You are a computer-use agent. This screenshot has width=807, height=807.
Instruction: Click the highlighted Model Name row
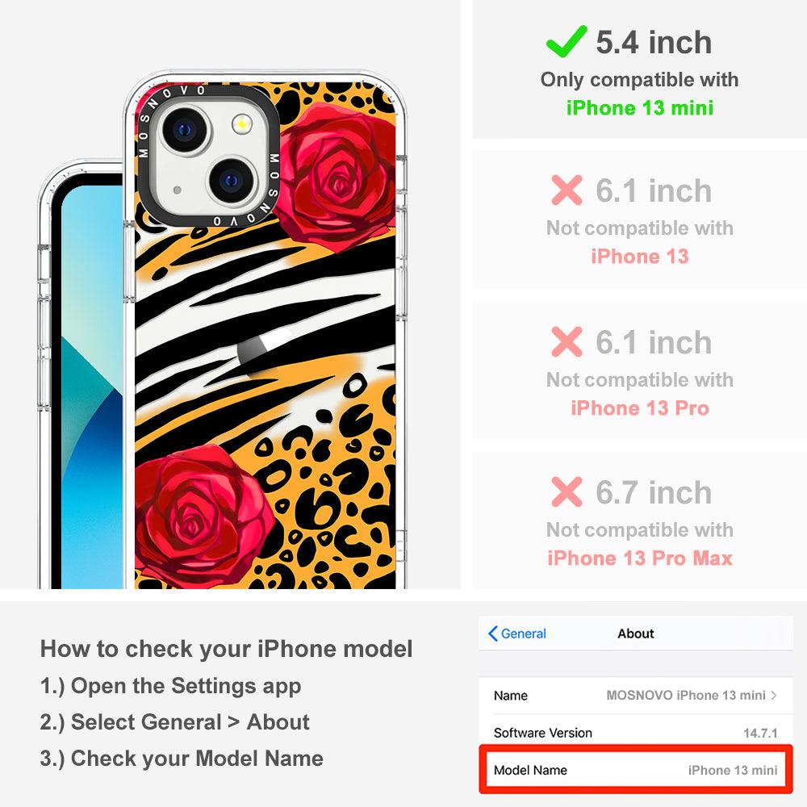tap(636, 769)
